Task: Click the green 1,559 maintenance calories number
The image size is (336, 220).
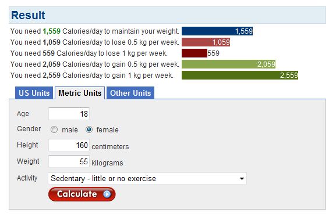Action: tap(51, 31)
